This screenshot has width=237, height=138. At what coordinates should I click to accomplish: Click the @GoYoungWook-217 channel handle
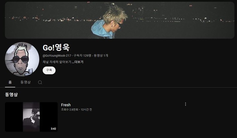click(x=57, y=56)
